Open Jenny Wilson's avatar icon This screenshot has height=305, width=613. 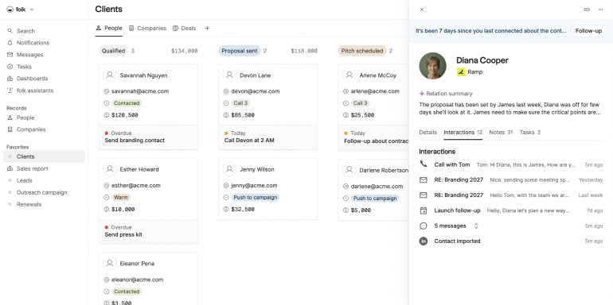tap(229, 169)
